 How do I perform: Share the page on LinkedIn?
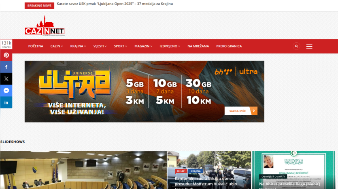click(x=6, y=102)
